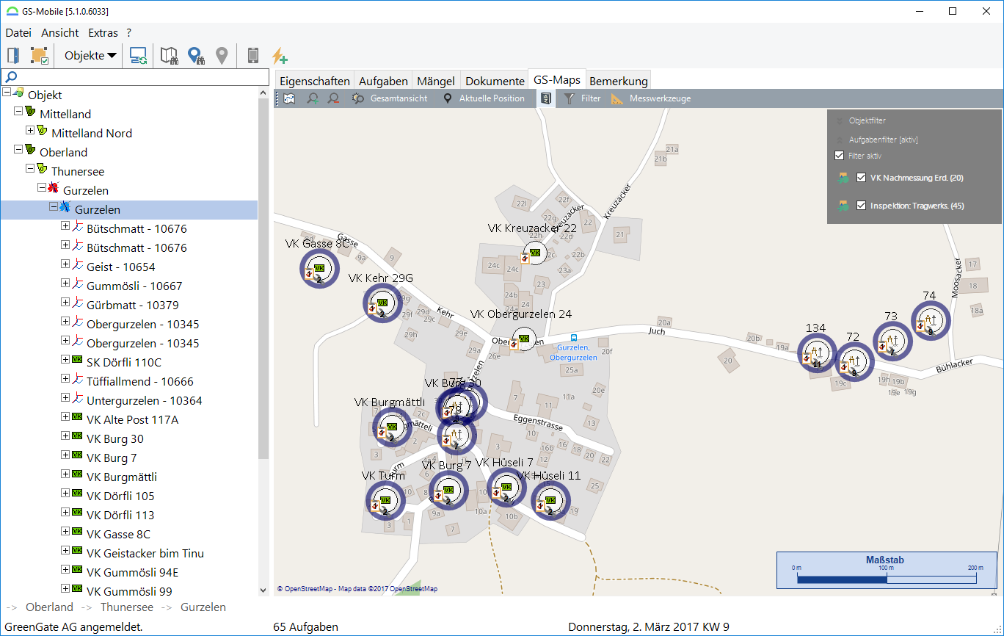Switch to the Eigenschaften tab
1004x636 pixels.
point(314,81)
